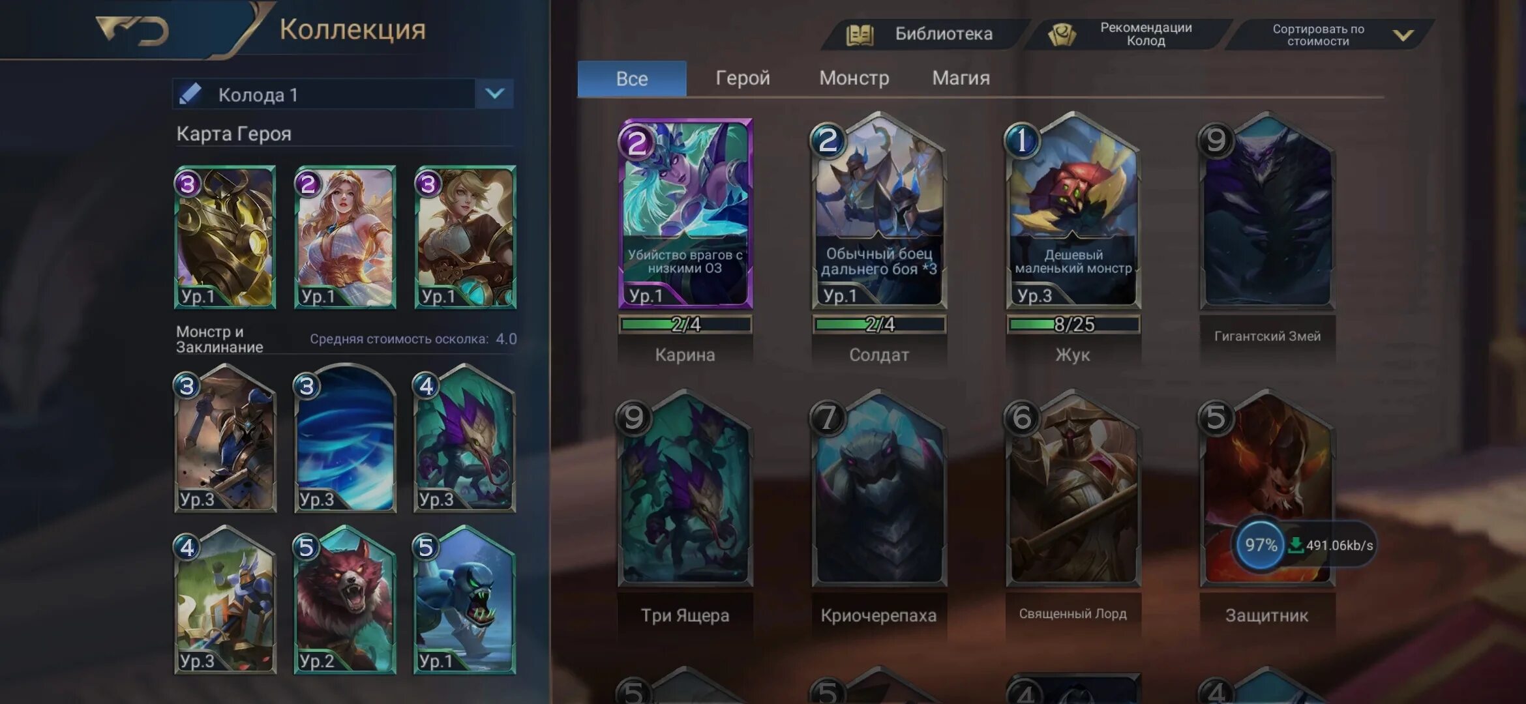
Task: Click the 97% download progress circle
Action: pyautogui.click(x=1260, y=545)
